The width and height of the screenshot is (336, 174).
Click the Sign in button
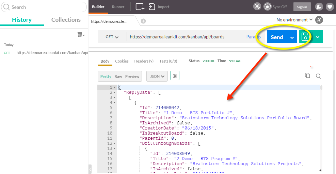click(302, 7)
